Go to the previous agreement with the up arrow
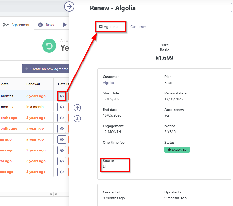The height and width of the screenshot is (206, 233). pyautogui.click(x=77, y=108)
